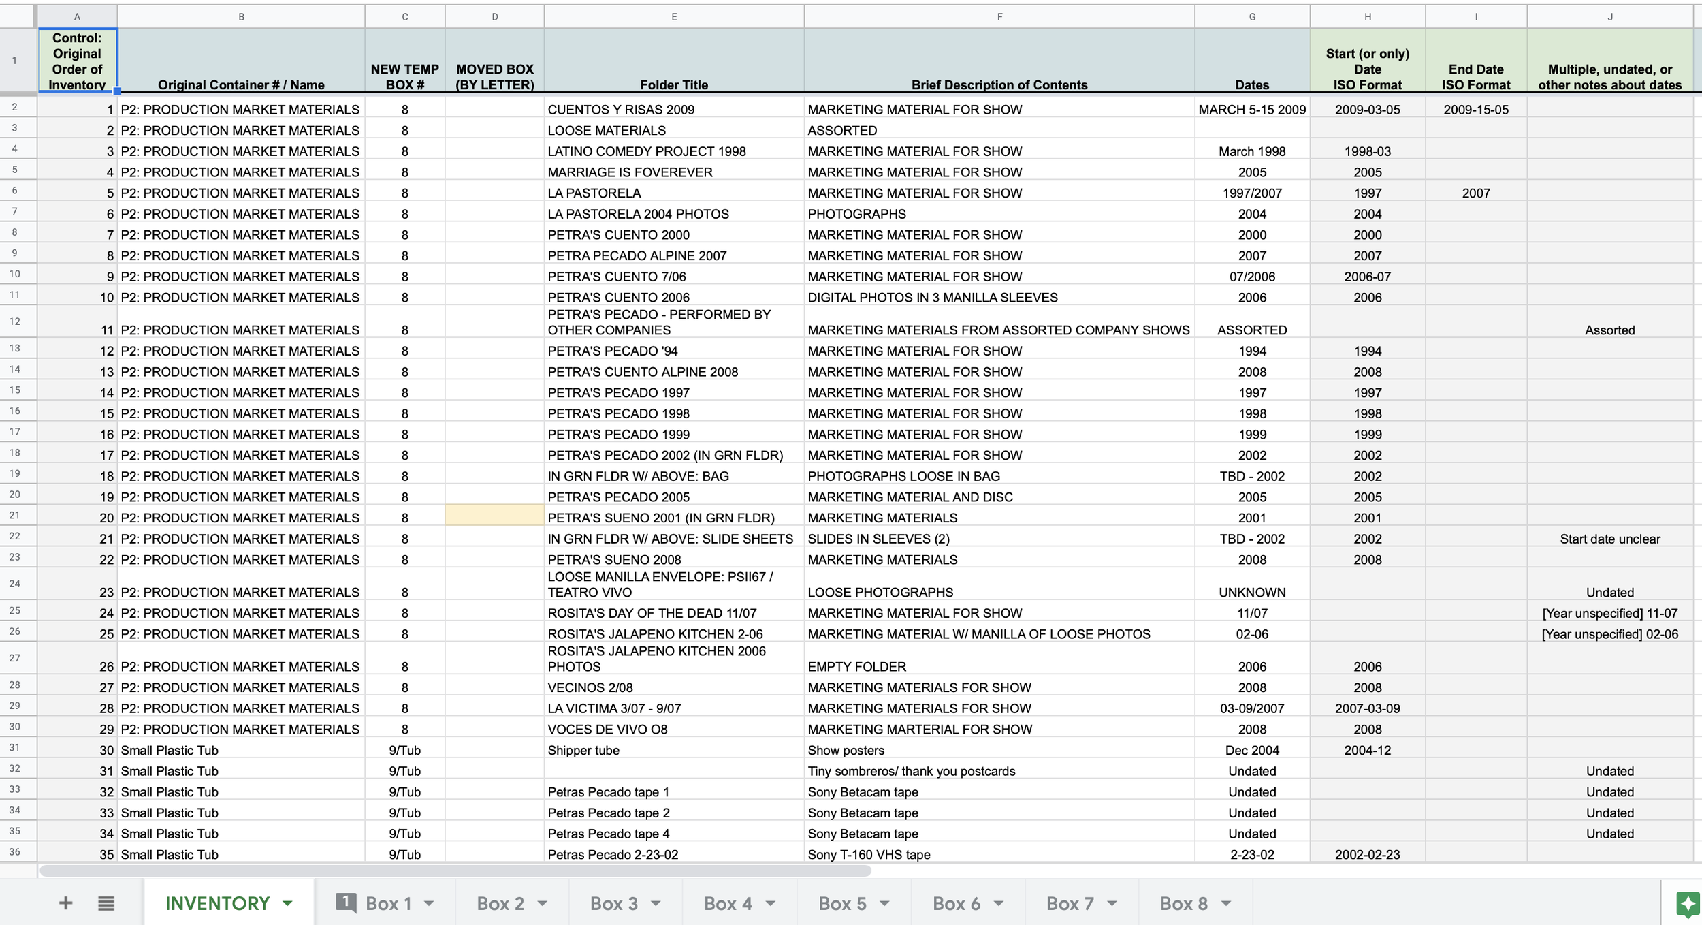Screen dimensions: 1702x925
Task: Select the 'Folder Title' header cell
Action: pyautogui.click(x=674, y=60)
